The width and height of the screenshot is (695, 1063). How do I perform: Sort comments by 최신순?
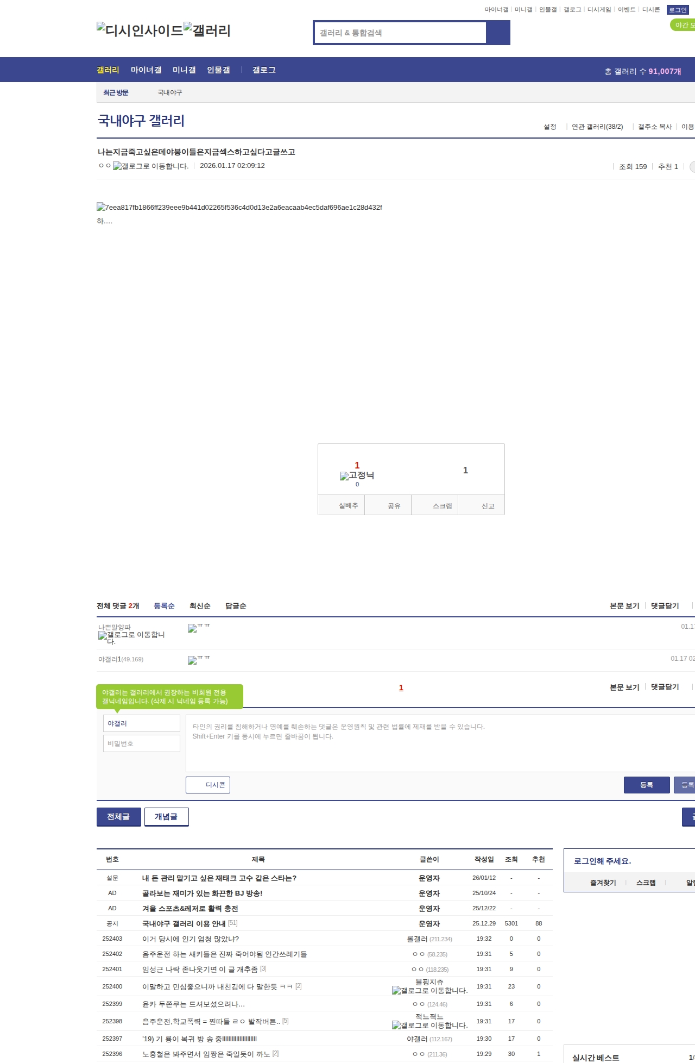[x=200, y=606]
